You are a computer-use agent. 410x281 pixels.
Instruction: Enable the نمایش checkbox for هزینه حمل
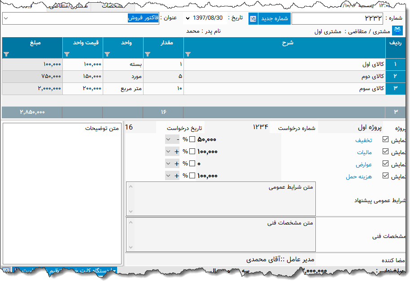(385, 175)
